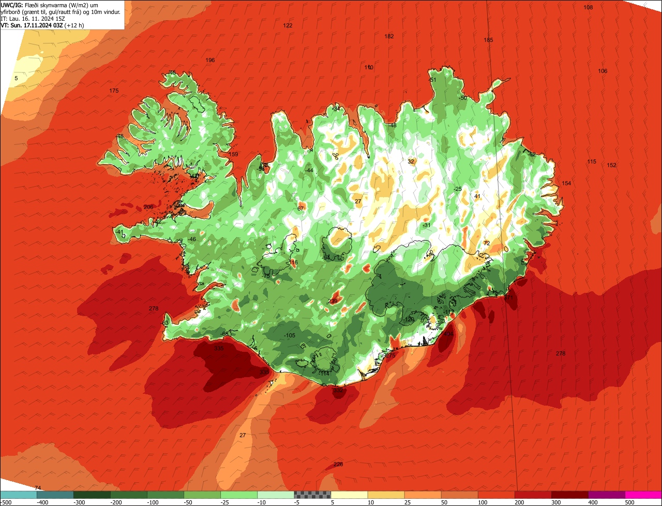Click the map value '335'
The width and height of the screenshot is (662, 506).
point(219,348)
